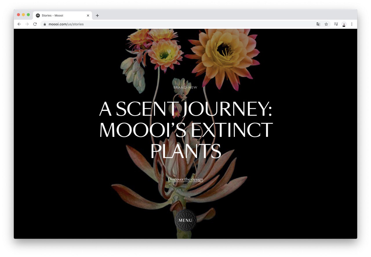Open the translate page icon
371x257 pixels.
click(x=318, y=24)
